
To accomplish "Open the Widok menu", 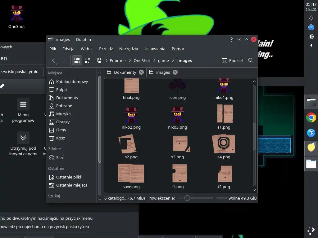I will pyautogui.click(x=87, y=49).
